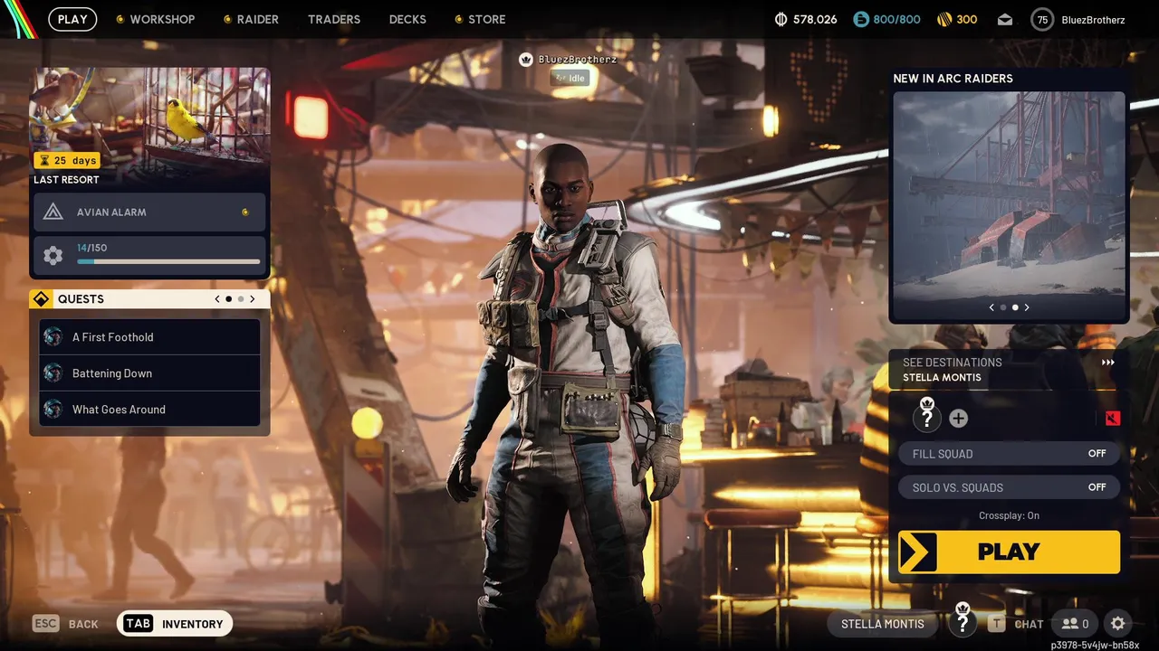Toggle Fill Squad option

(x=1009, y=454)
